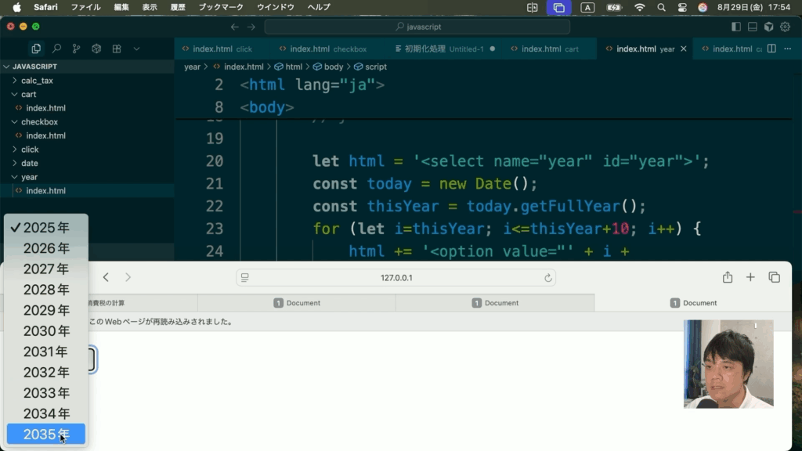This screenshot has width=802, height=451.
Task: Open the Search view icon
Action: point(56,49)
